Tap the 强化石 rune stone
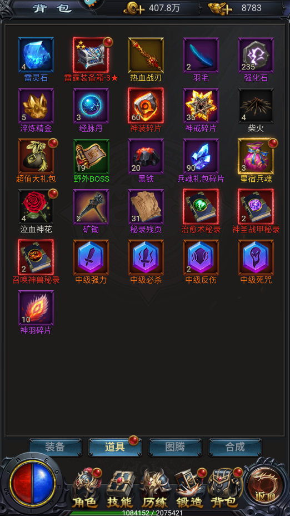Screen dimensions: 290x516 point(256,55)
